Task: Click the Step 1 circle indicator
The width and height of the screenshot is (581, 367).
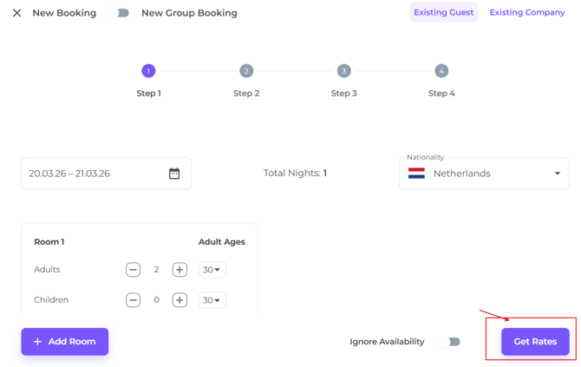Action: (x=148, y=71)
